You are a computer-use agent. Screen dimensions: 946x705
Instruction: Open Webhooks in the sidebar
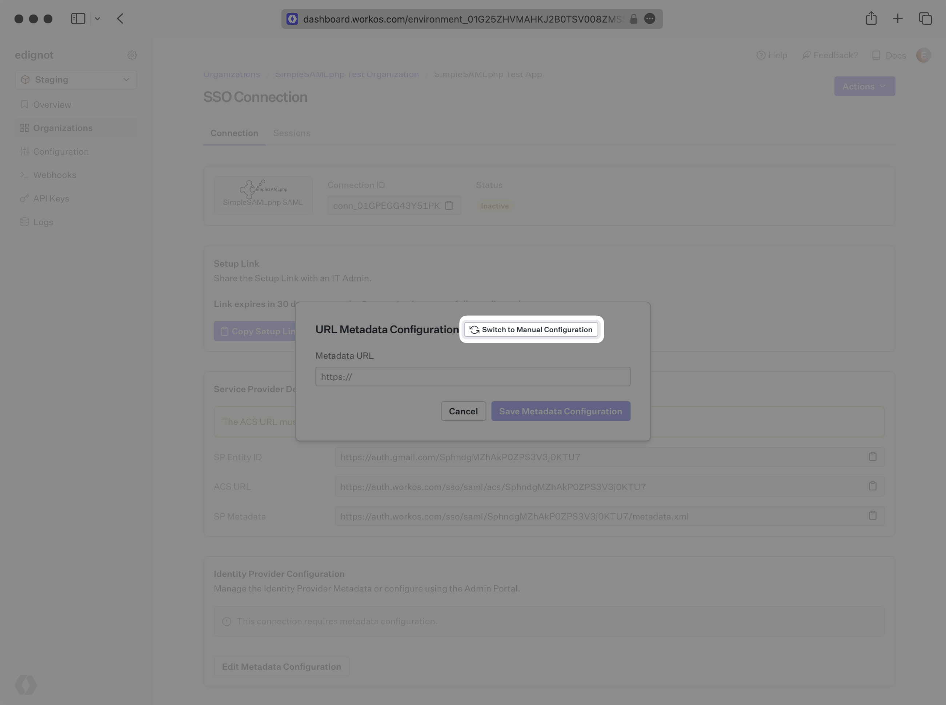click(54, 175)
